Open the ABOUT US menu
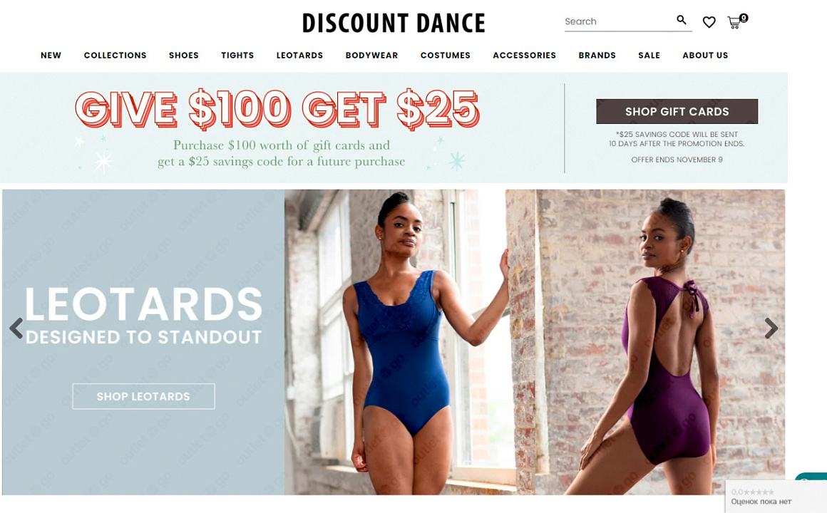This screenshot has width=827, height=513. [x=705, y=56]
